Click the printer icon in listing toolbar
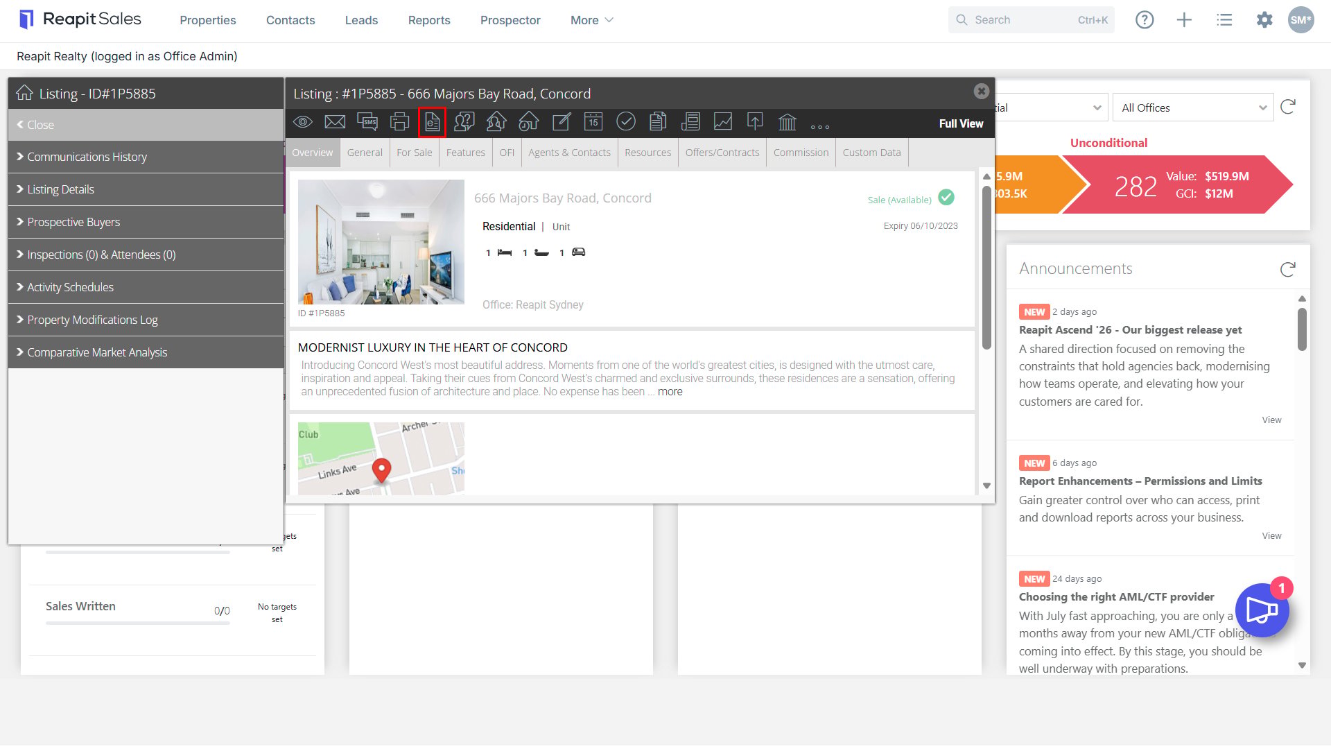Screen dimensions: 1331x749 pos(400,122)
